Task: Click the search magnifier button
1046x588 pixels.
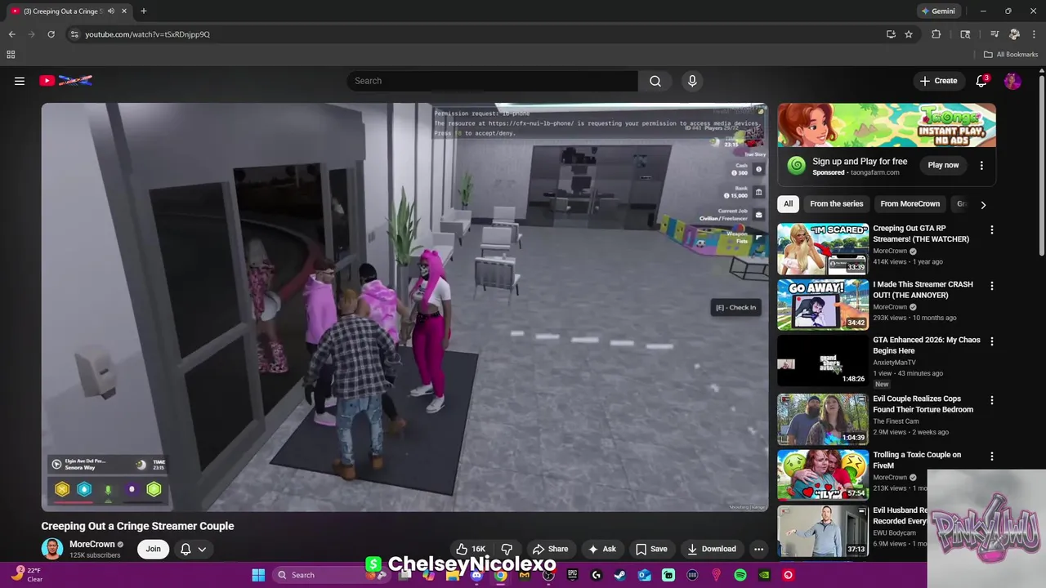Action: click(655, 81)
